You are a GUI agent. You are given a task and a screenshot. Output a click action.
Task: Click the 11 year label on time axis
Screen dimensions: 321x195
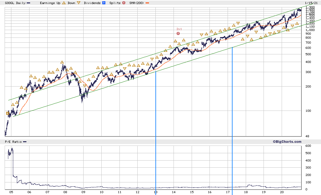[x=119, y=192]
